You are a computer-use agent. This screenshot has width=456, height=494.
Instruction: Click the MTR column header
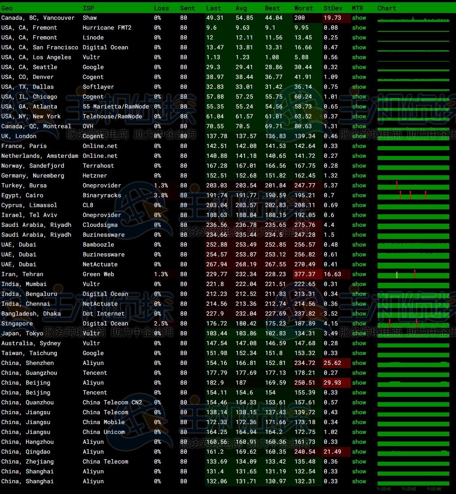(357, 8)
